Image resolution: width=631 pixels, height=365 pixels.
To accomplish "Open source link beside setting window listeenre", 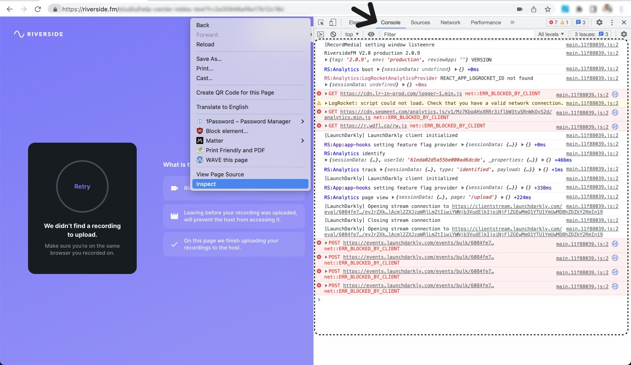I will tap(592, 45).
